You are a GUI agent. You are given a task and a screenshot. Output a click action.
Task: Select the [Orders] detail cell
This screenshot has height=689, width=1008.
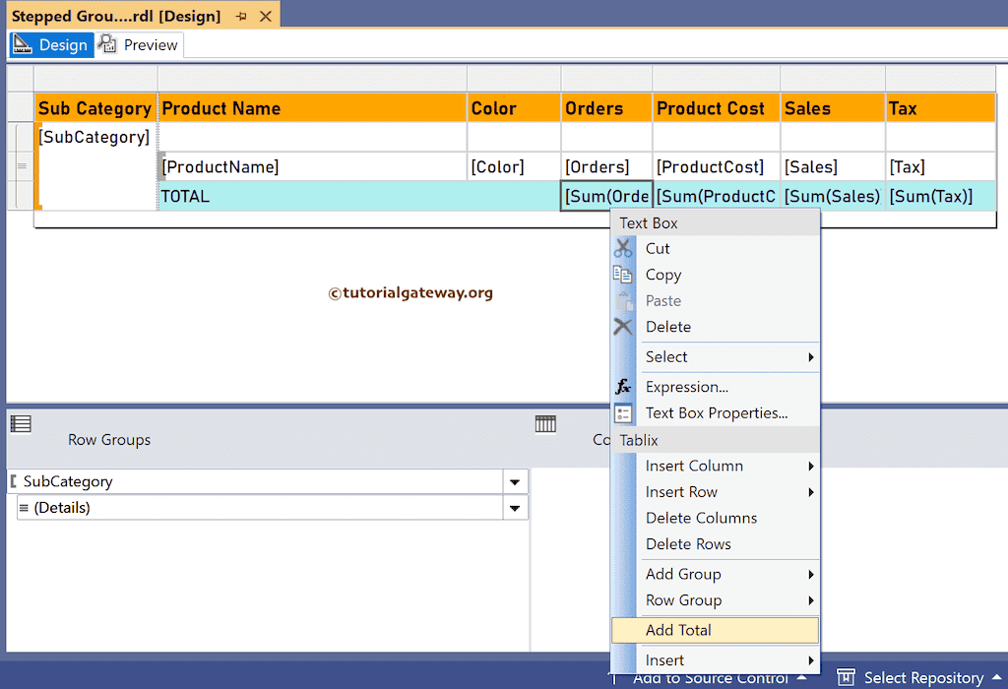(x=606, y=167)
